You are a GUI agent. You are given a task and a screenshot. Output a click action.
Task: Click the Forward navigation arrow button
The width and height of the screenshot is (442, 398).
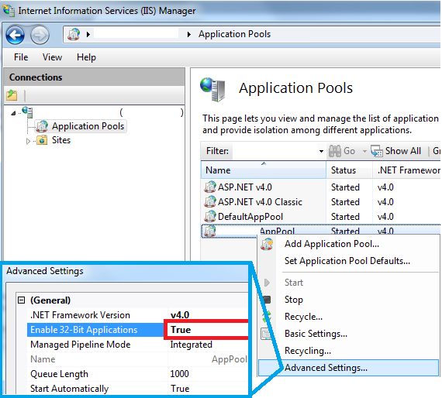pyautogui.click(x=40, y=35)
